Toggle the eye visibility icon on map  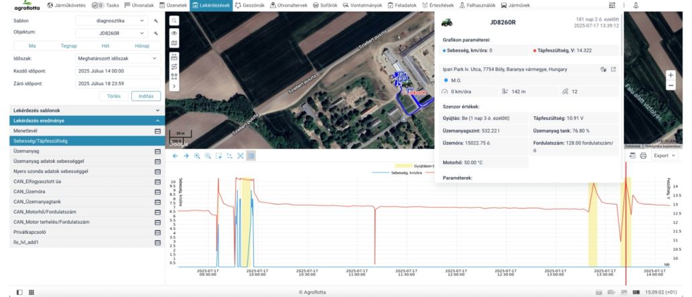coord(174,33)
